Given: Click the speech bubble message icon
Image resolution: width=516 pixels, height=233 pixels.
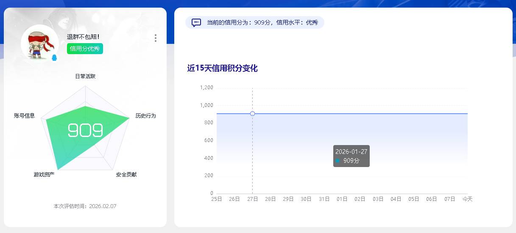Looking at the screenshot, I should pos(196,22).
